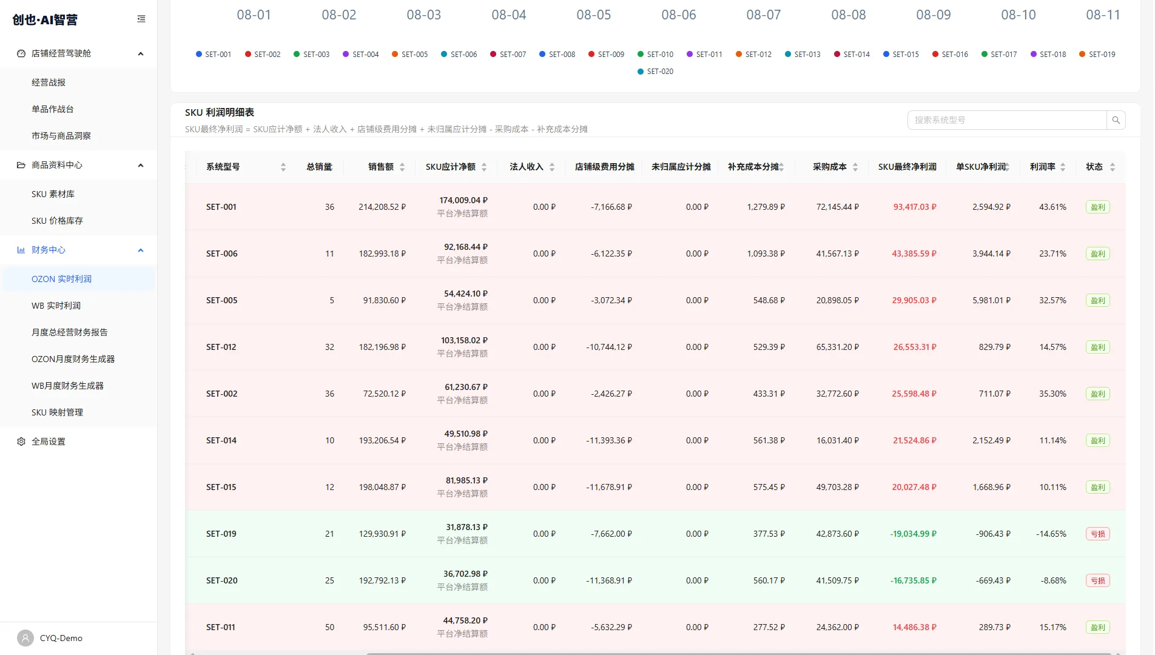Screen dimensions: 1155x655
Task: Open 全局设置 menu item
Action: (79, 442)
